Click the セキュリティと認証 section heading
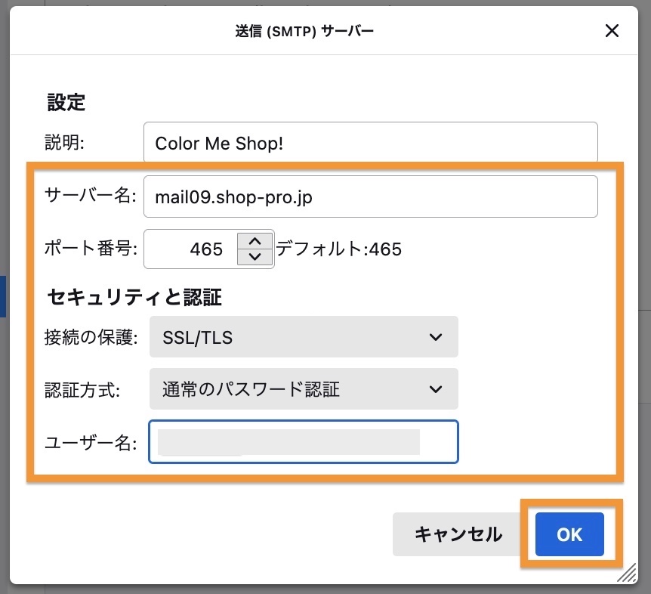 134,297
